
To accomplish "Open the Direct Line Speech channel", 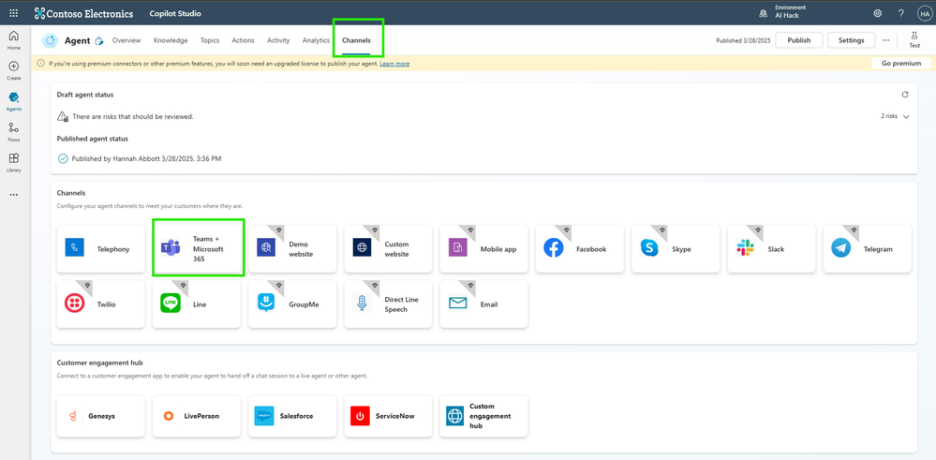I will pos(388,304).
